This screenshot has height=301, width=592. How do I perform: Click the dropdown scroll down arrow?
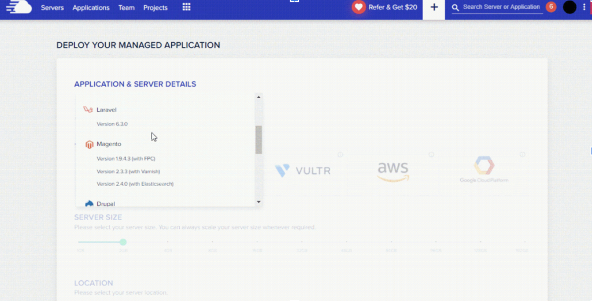pyautogui.click(x=258, y=202)
